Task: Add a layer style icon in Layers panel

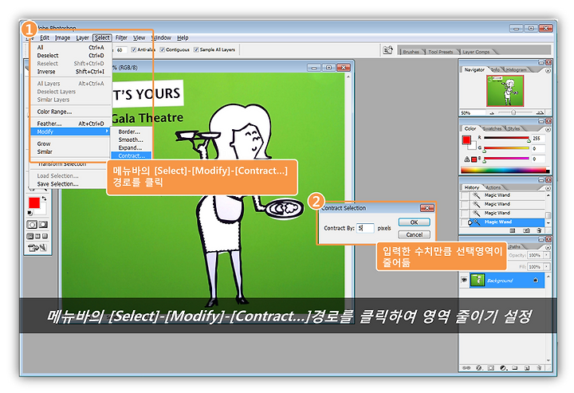Action: [479, 367]
